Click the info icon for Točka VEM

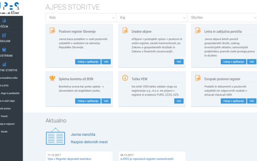tap(125, 78)
